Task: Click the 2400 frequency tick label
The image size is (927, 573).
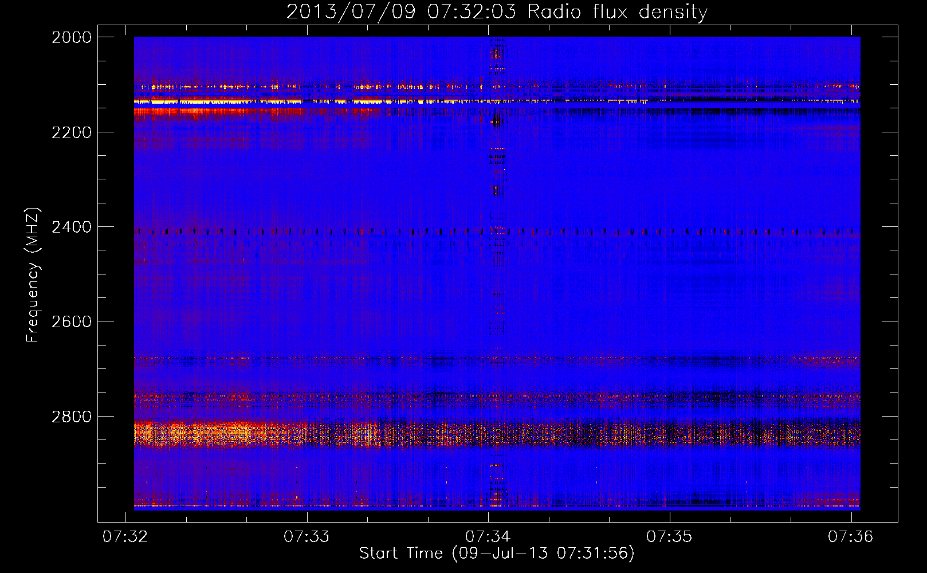Action: click(x=72, y=227)
